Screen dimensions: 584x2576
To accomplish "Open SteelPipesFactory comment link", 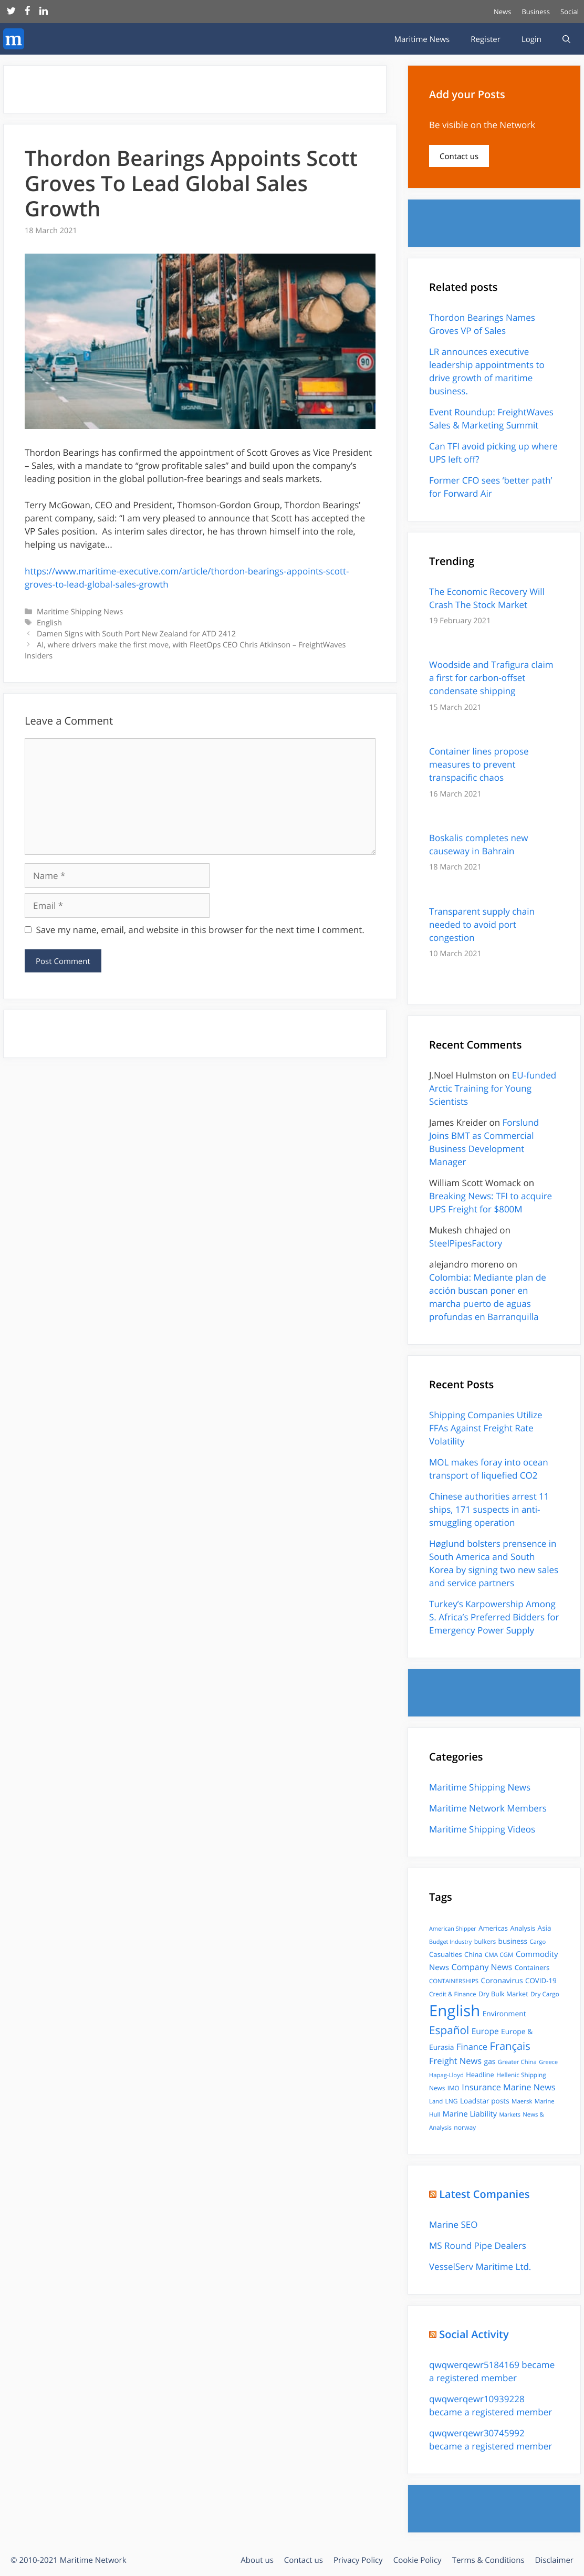I will [x=466, y=1243].
